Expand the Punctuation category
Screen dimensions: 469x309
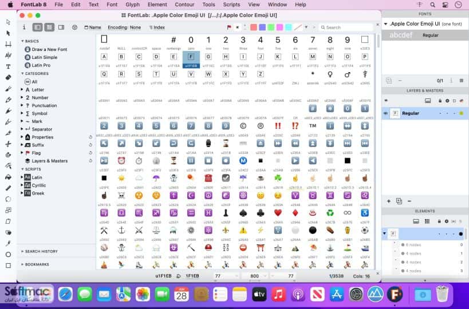(22, 105)
